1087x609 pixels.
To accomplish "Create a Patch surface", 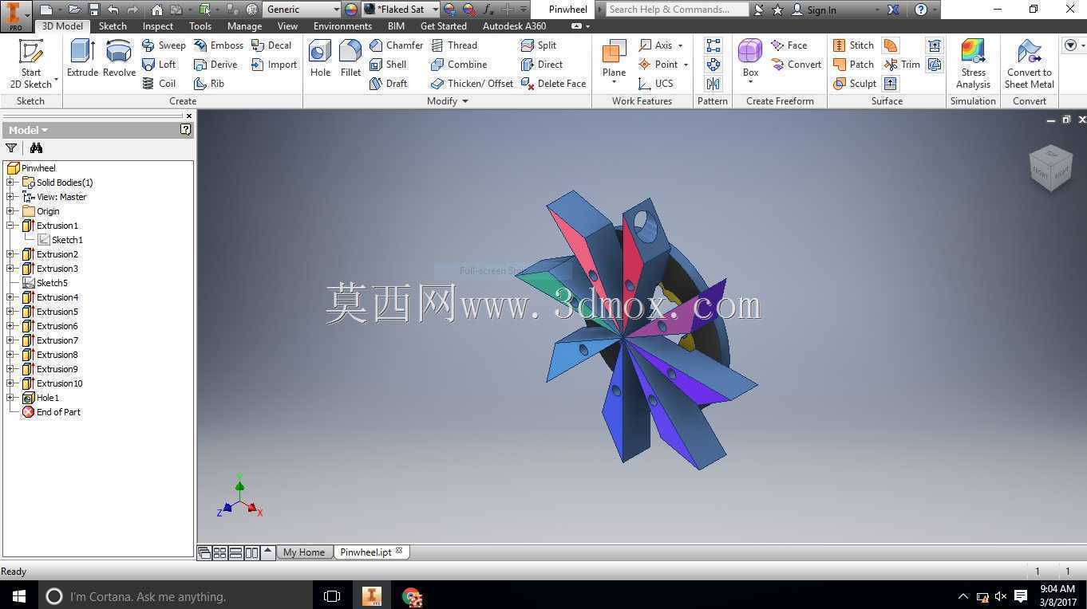I will (853, 65).
